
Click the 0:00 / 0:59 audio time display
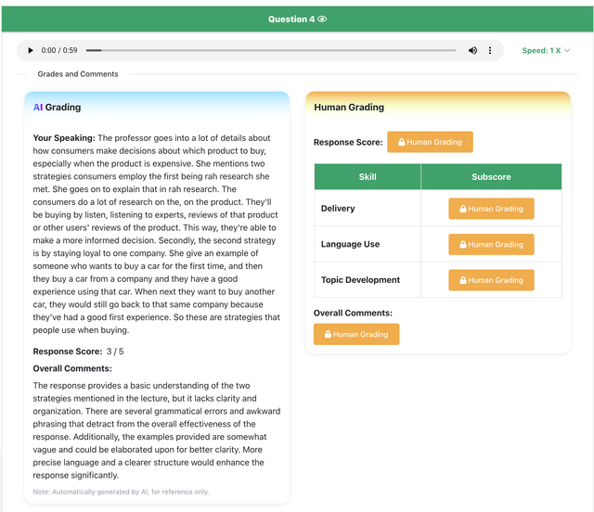point(61,50)
